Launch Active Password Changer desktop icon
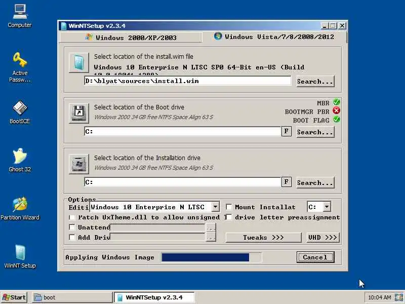 pyautogui.click(x=20, y=67)
